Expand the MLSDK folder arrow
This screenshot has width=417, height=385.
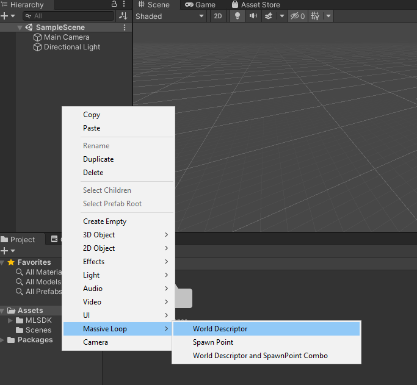tap(10, 320)
